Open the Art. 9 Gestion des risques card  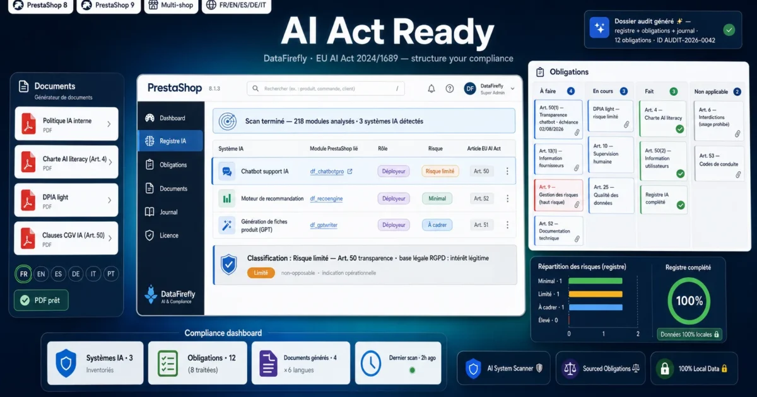[558, 195]
